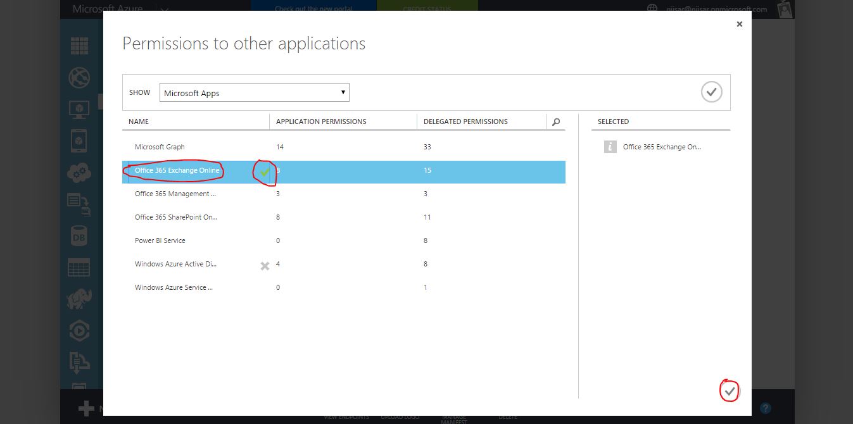Click the New plus icon in bottom bar
This screenshot has height=424, width=853.
coord(86,408)
